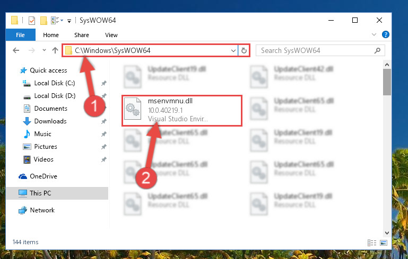Screen dimensions: 408x259
Task: Click the msenvmnu.dll gear file icon
Action: click(133, 109)
